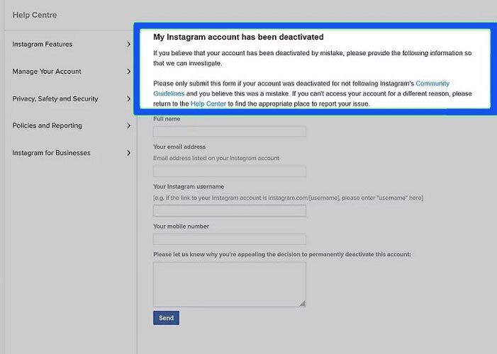This screenshot has width=497, height=354.
Task: Focus the email address text field
Action: point(229,171)
